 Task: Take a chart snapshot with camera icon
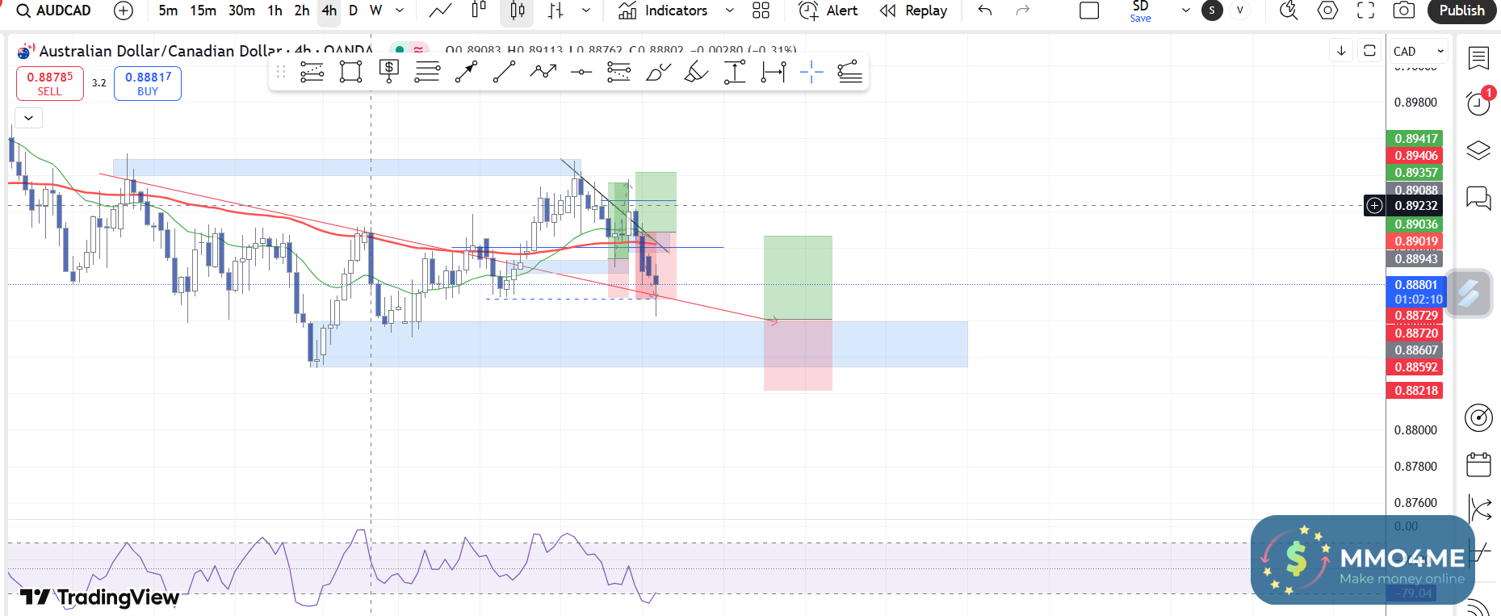click(1404, 10)
